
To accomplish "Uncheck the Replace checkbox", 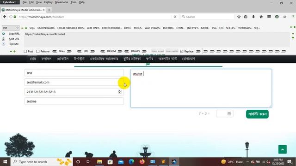I will click(182, 51).
